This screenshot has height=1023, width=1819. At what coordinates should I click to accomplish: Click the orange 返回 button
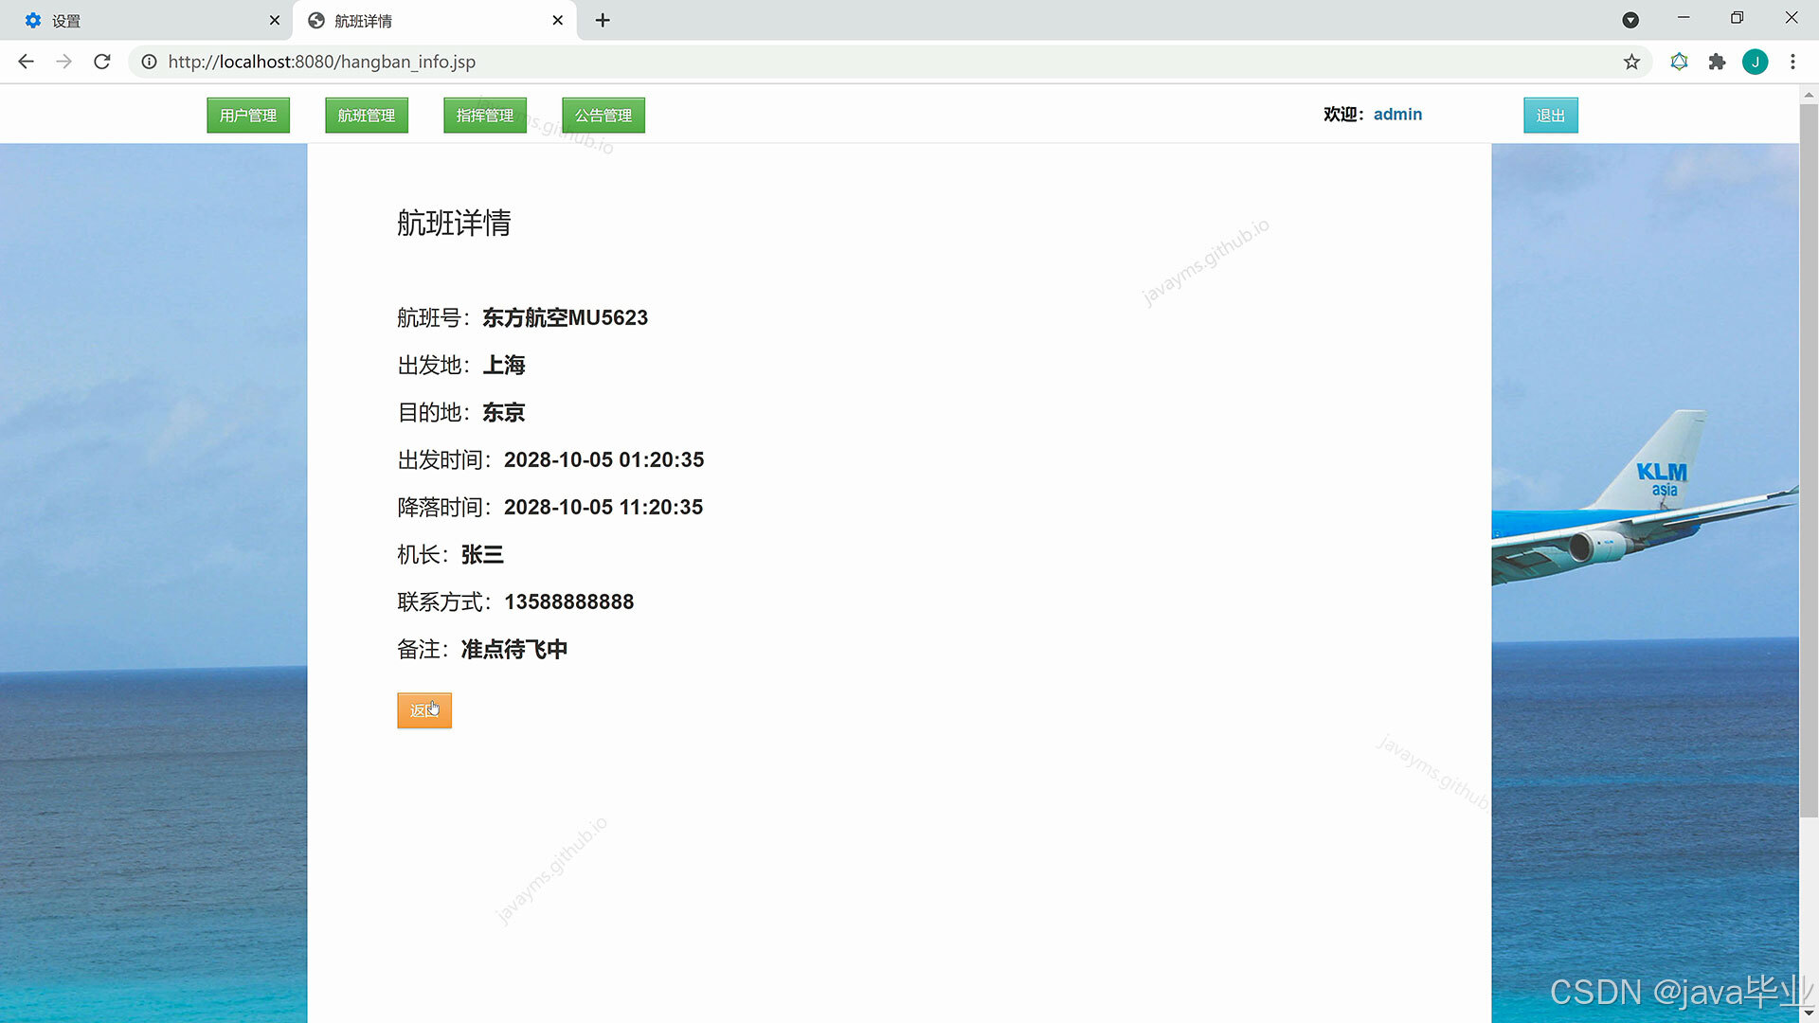(x=424, y=710)
